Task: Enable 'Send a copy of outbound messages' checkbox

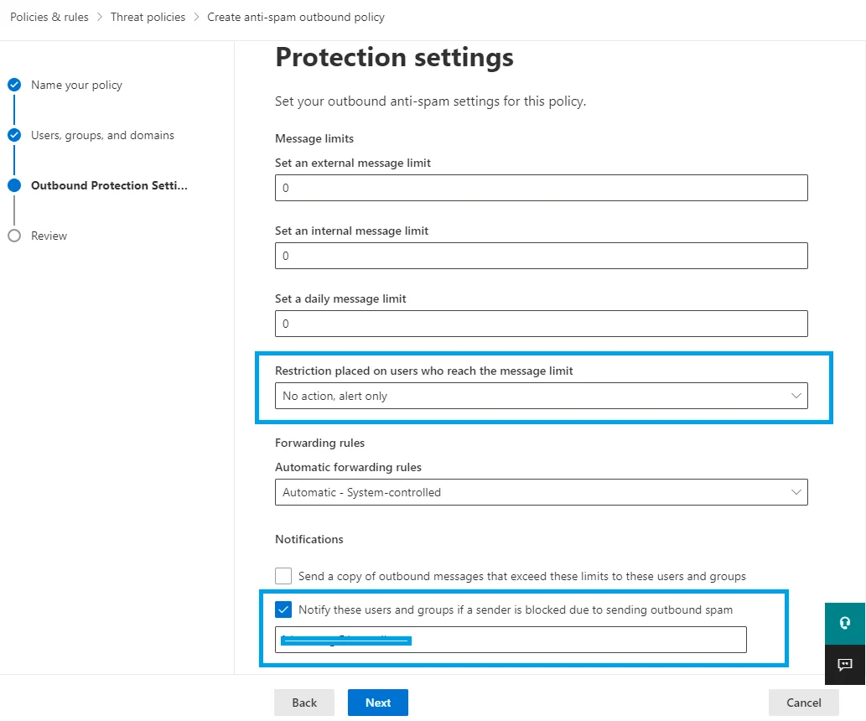Action: tap(283, 576)
